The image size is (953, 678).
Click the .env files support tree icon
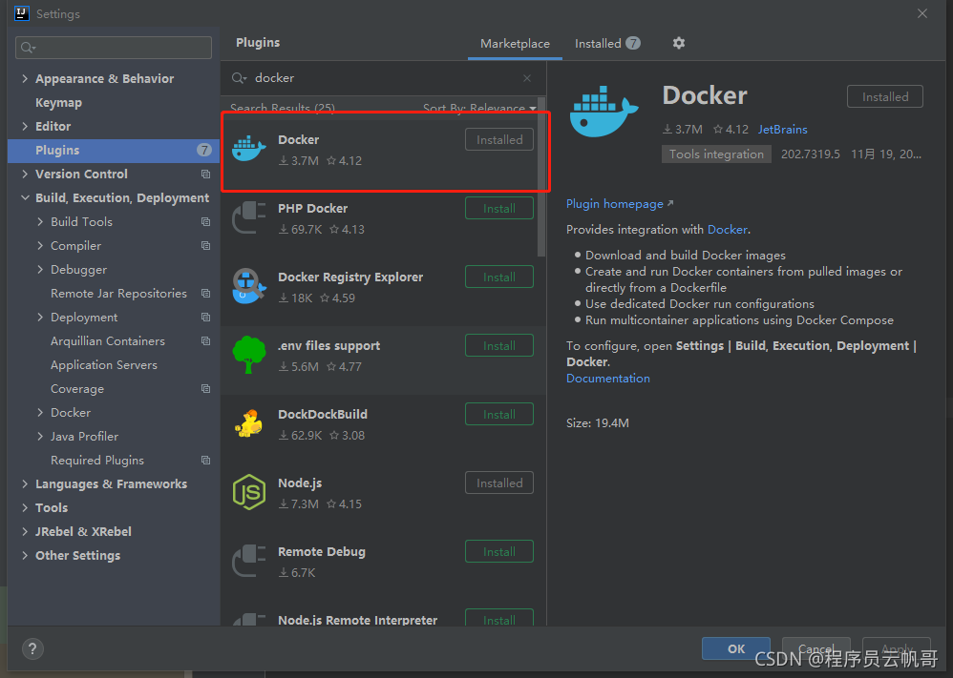point(248,355)
